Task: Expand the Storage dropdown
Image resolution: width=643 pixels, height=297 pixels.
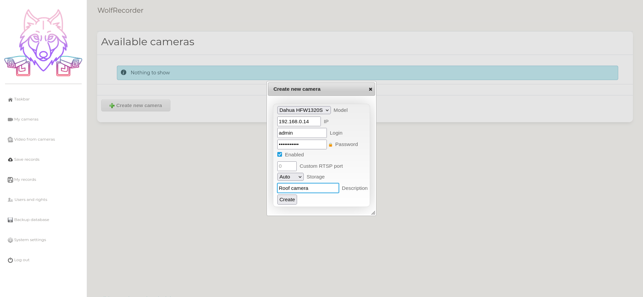Action: pyautogui.click(x=290, y=177)
